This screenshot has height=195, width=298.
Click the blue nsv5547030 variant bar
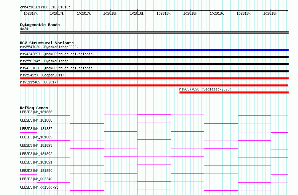pos(154,50)
